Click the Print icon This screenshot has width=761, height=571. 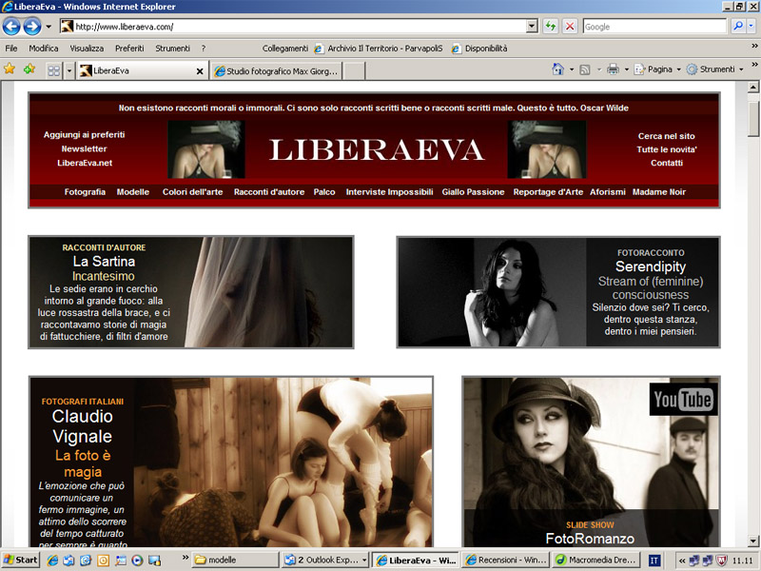pos(613,69)
